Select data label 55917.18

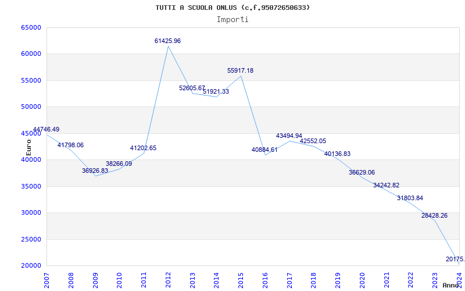pyautogui.click(x=240, y=70)
